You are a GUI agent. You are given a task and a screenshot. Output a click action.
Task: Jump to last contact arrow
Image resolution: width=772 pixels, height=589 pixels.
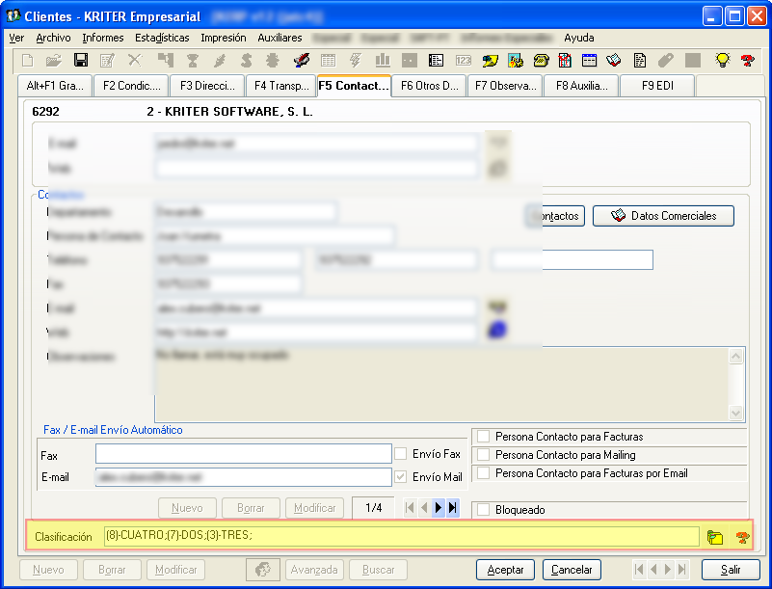pos(452,508)
